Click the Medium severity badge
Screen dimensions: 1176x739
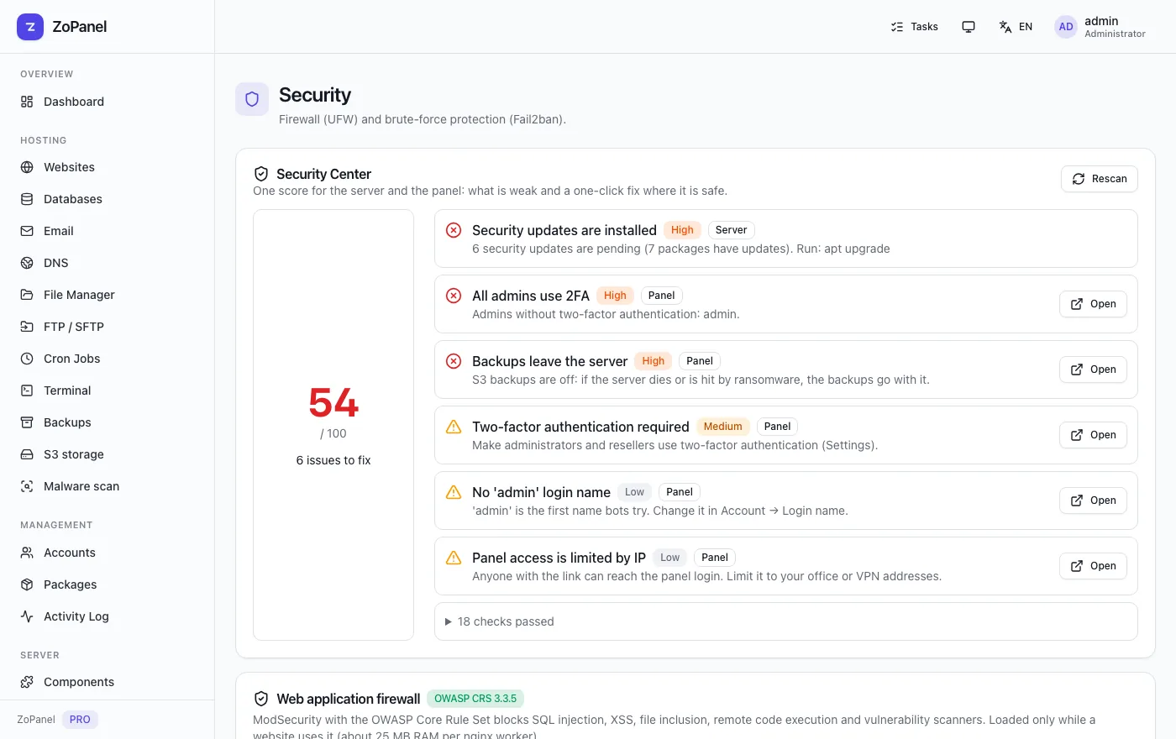click(x=722, y=427)
